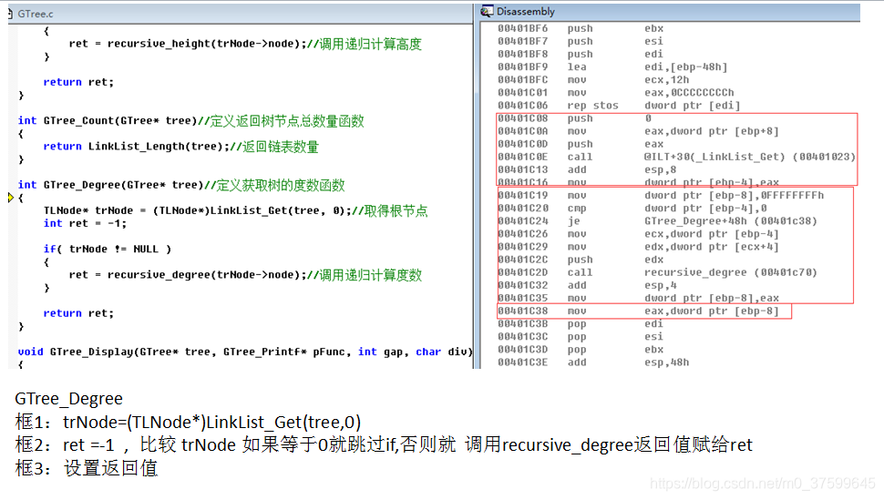Image resolution: width=884 pixels, height=500 pixels.
Task: Click address 00401C38 mov eax line
Action: [638, 311]
